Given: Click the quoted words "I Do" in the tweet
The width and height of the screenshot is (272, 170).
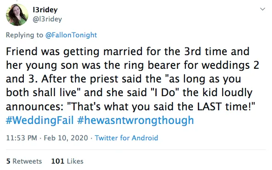Looking at the screenshot, I should (165, 93).
